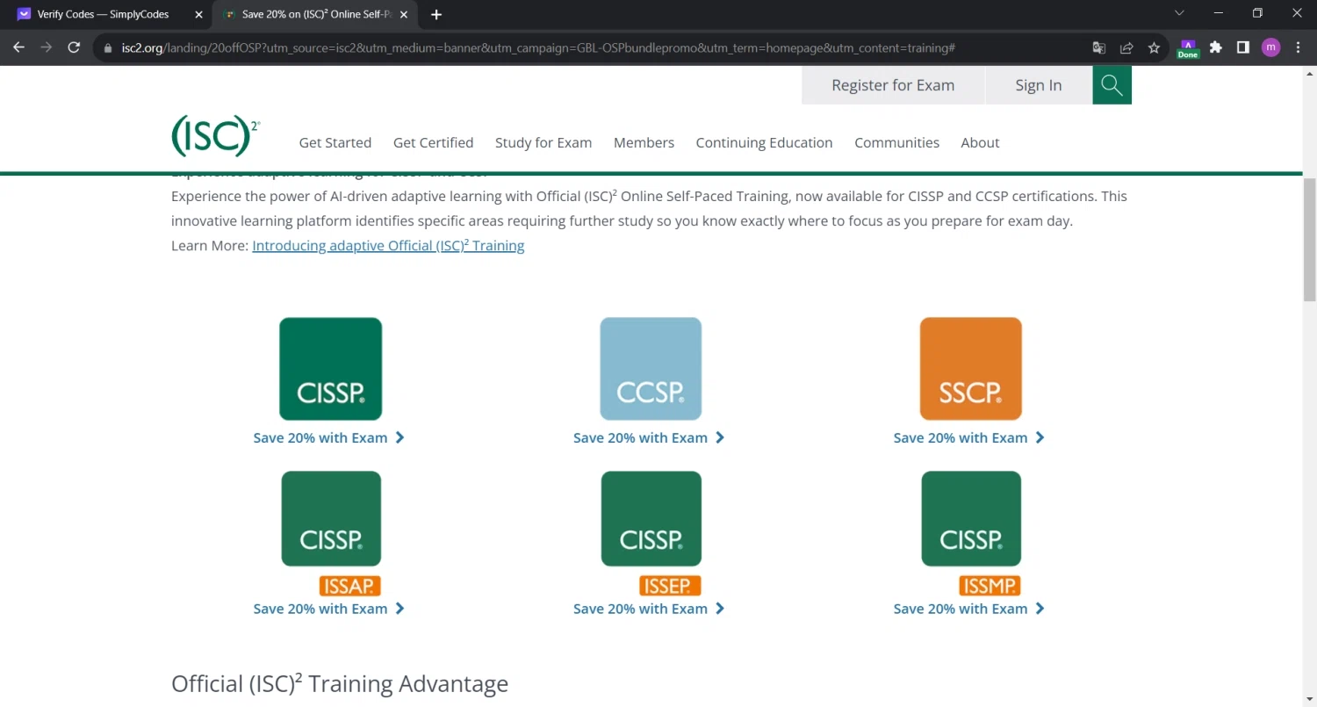Click the scrollbar up arrow
This screenshot has width=1317, height=707.
tap(1309, 74)
